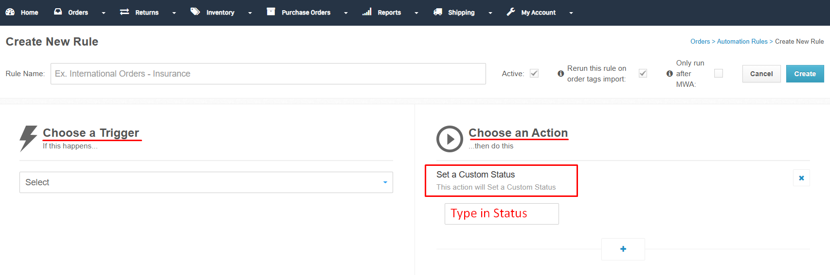Image resolution: width=830 pixels, height=275 pixels.
Task: Go to Automation Rules breadcrumb link
Action: (x=742, y=42)
